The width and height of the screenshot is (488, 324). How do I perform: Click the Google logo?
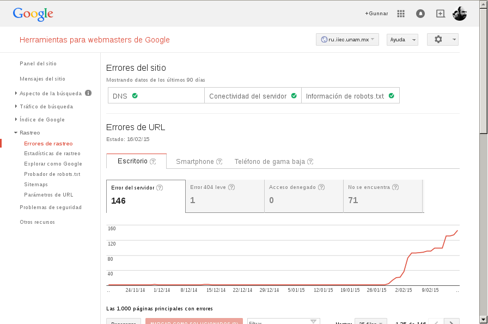(33, 14)
